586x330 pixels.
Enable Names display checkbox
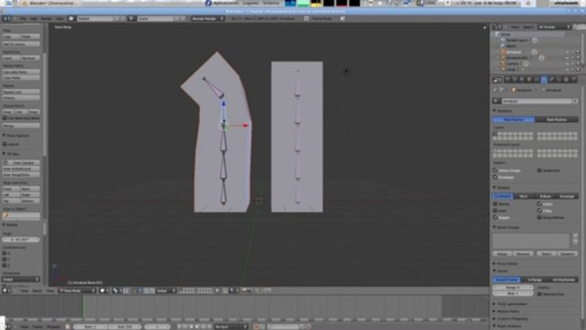[x=495, y=204]
